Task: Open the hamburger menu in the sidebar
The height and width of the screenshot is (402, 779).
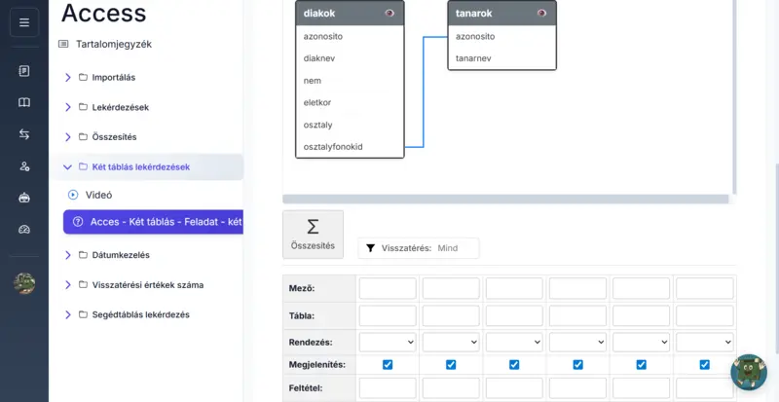Action: pyautogui.click(x=24, y=22)
